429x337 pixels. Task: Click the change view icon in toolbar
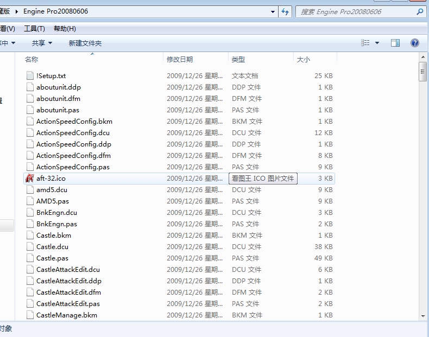pyautogui.click(x=365, y=43)
